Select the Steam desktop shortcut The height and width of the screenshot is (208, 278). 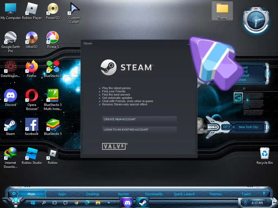pyautogui.click(x=11, y=127)
